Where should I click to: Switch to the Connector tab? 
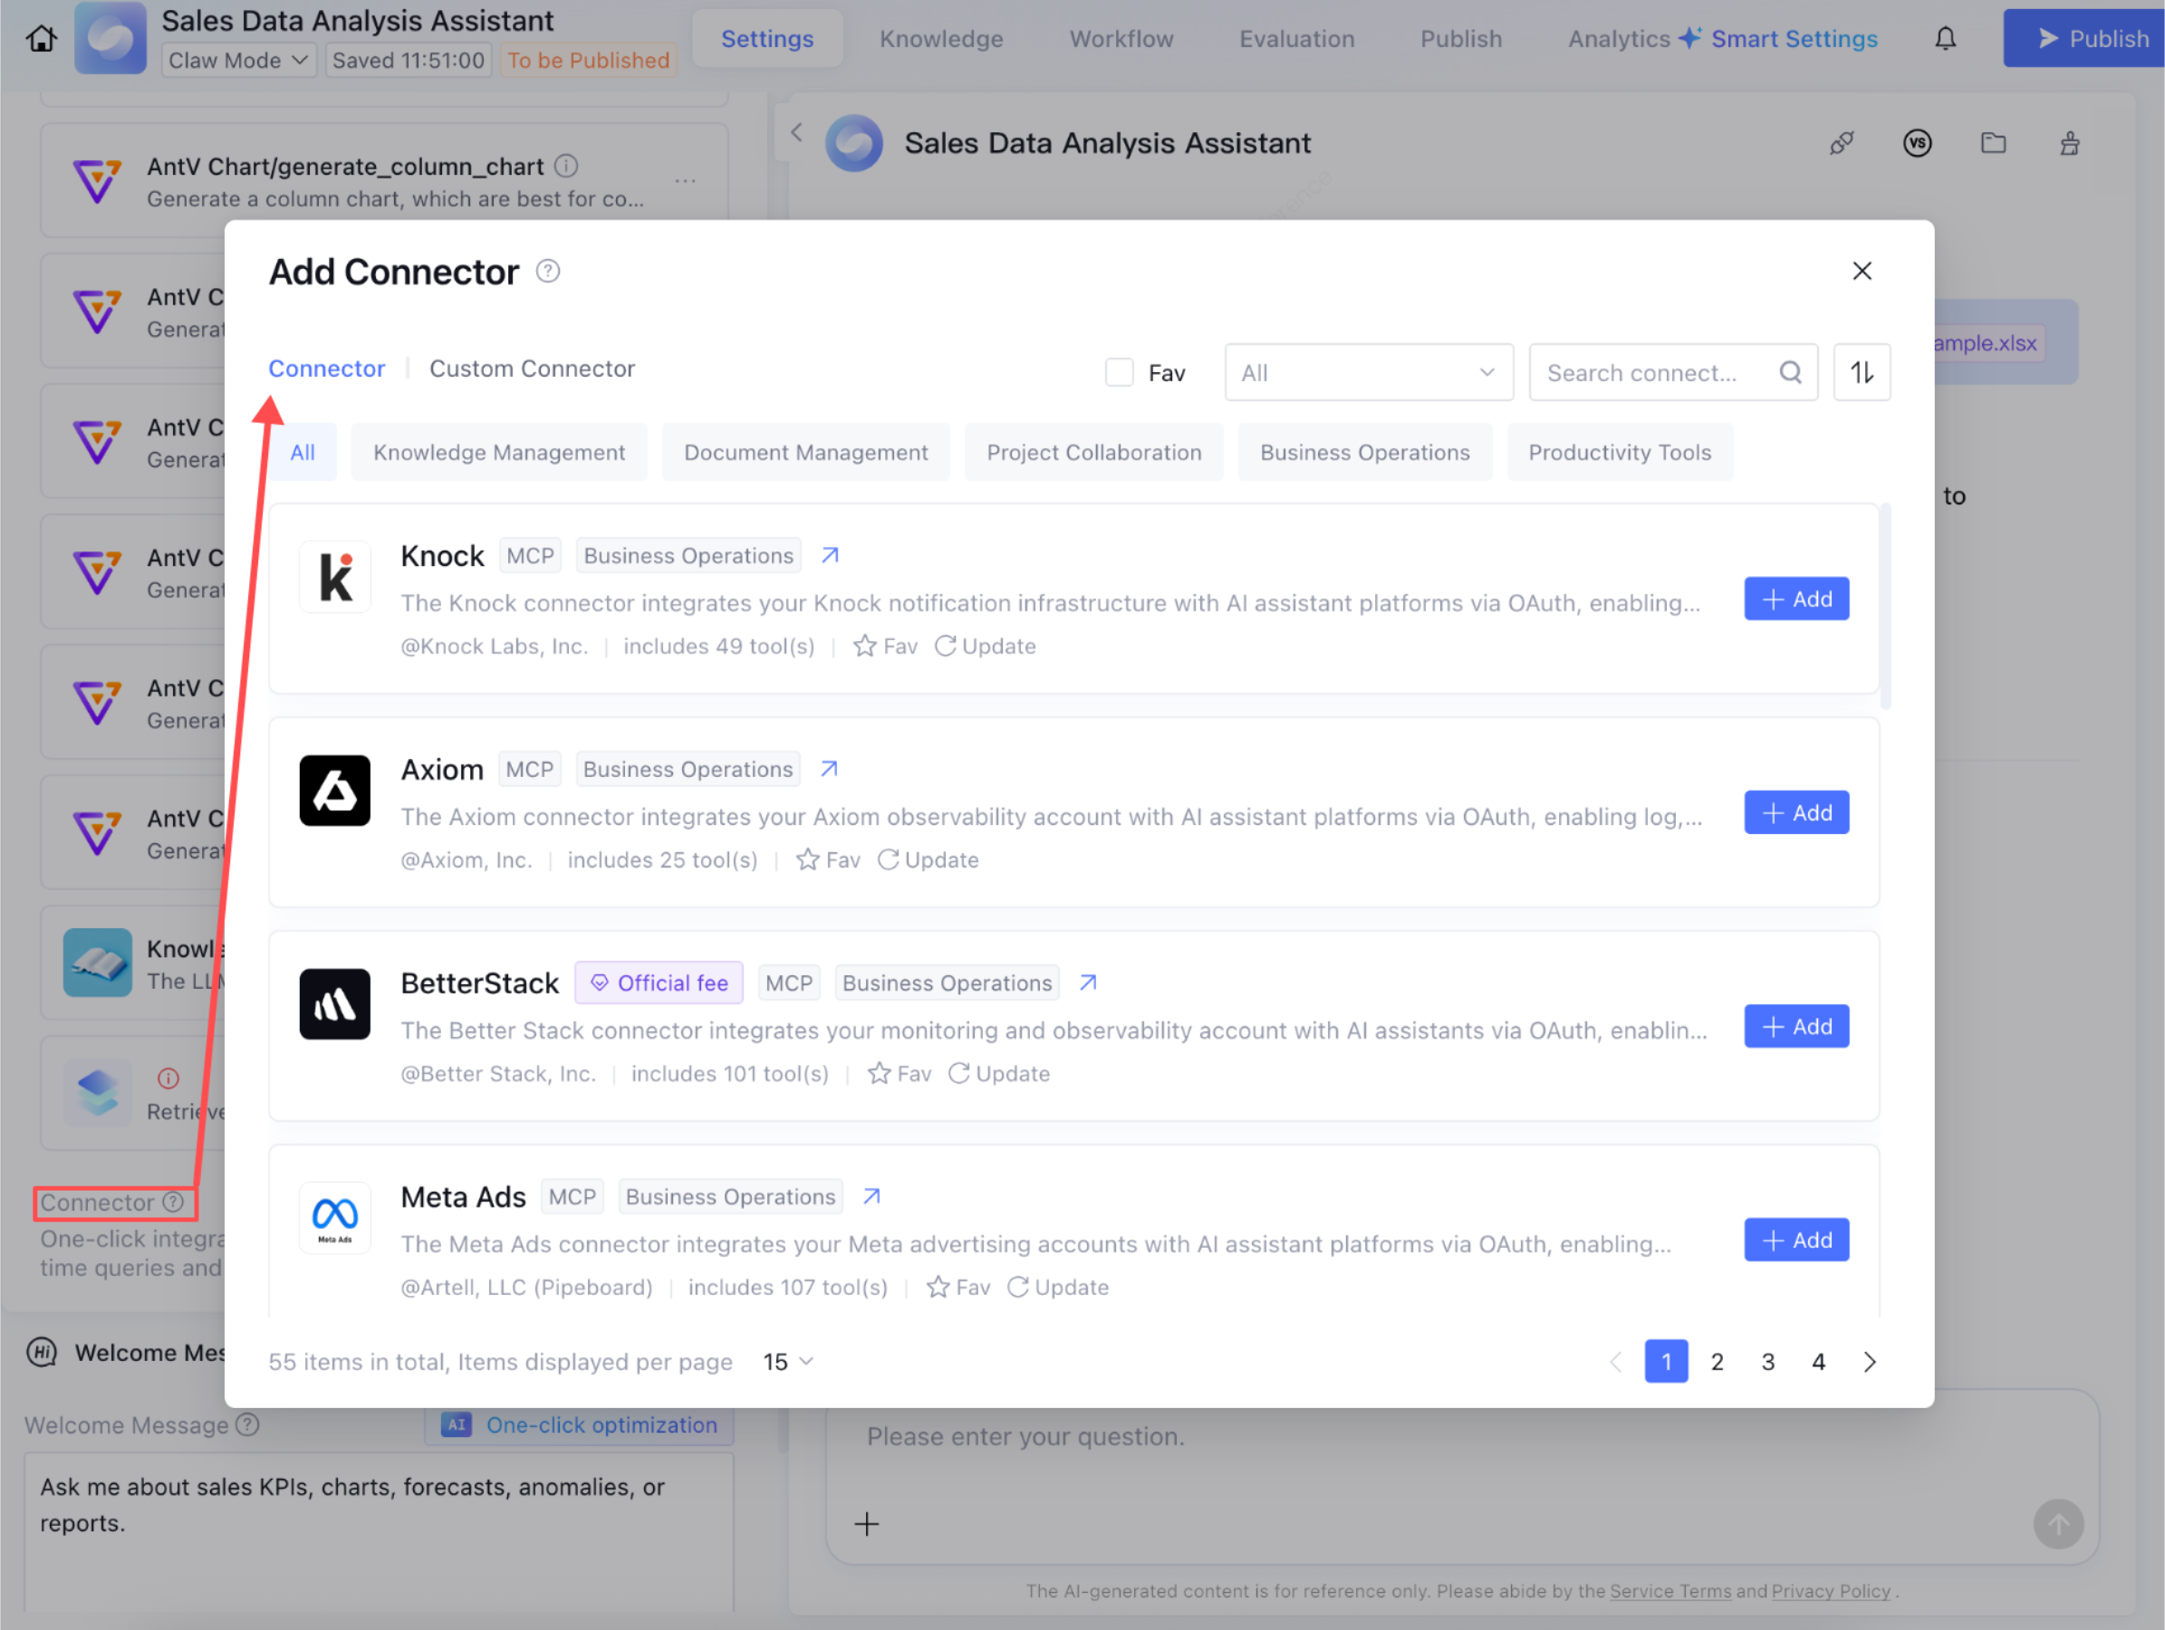coord(326,368)
